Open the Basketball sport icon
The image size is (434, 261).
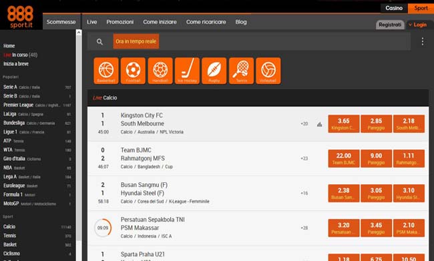(x=106, y=71)
